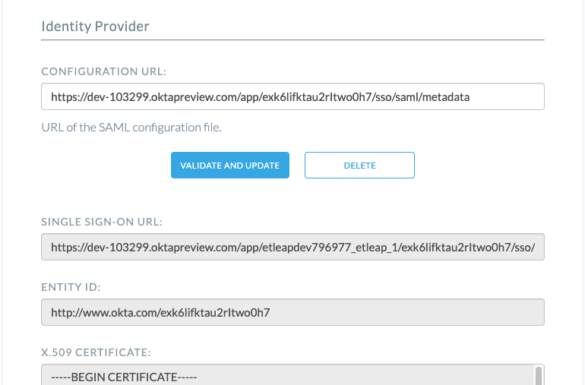Click the divider line under Identity Provider
The width and height of the screenshot is (585, 385).
tap(292, 39)
